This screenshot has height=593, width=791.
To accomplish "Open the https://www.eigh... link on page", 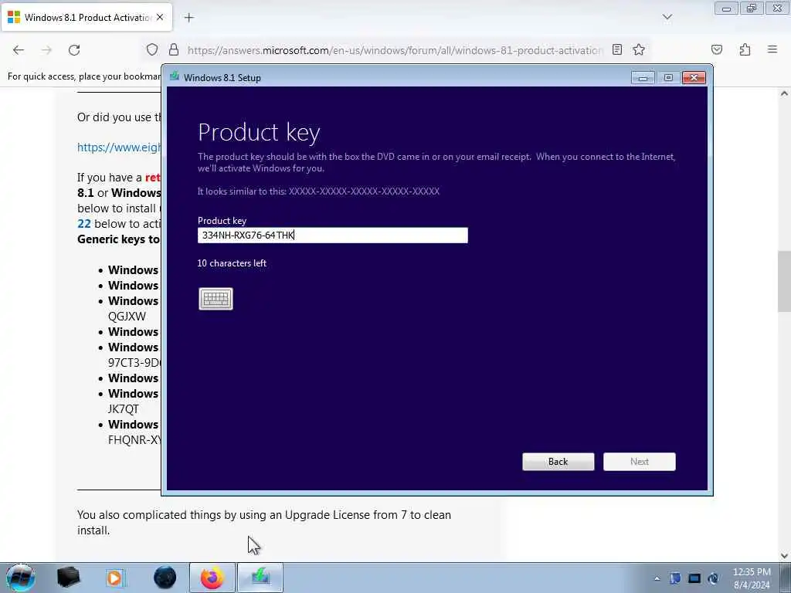I will pos(118,147).
